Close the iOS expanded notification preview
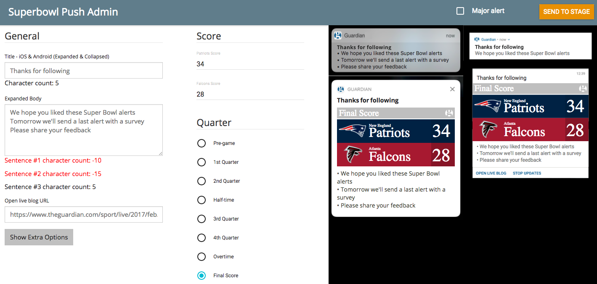Viewport: 597px width, 284px height. (x=452, y=89)
